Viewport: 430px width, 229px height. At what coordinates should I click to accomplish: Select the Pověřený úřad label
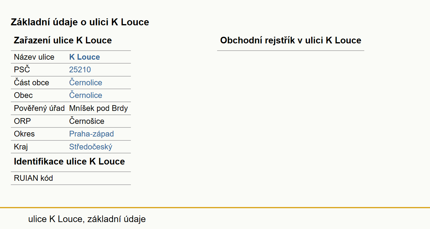[39, 108]
